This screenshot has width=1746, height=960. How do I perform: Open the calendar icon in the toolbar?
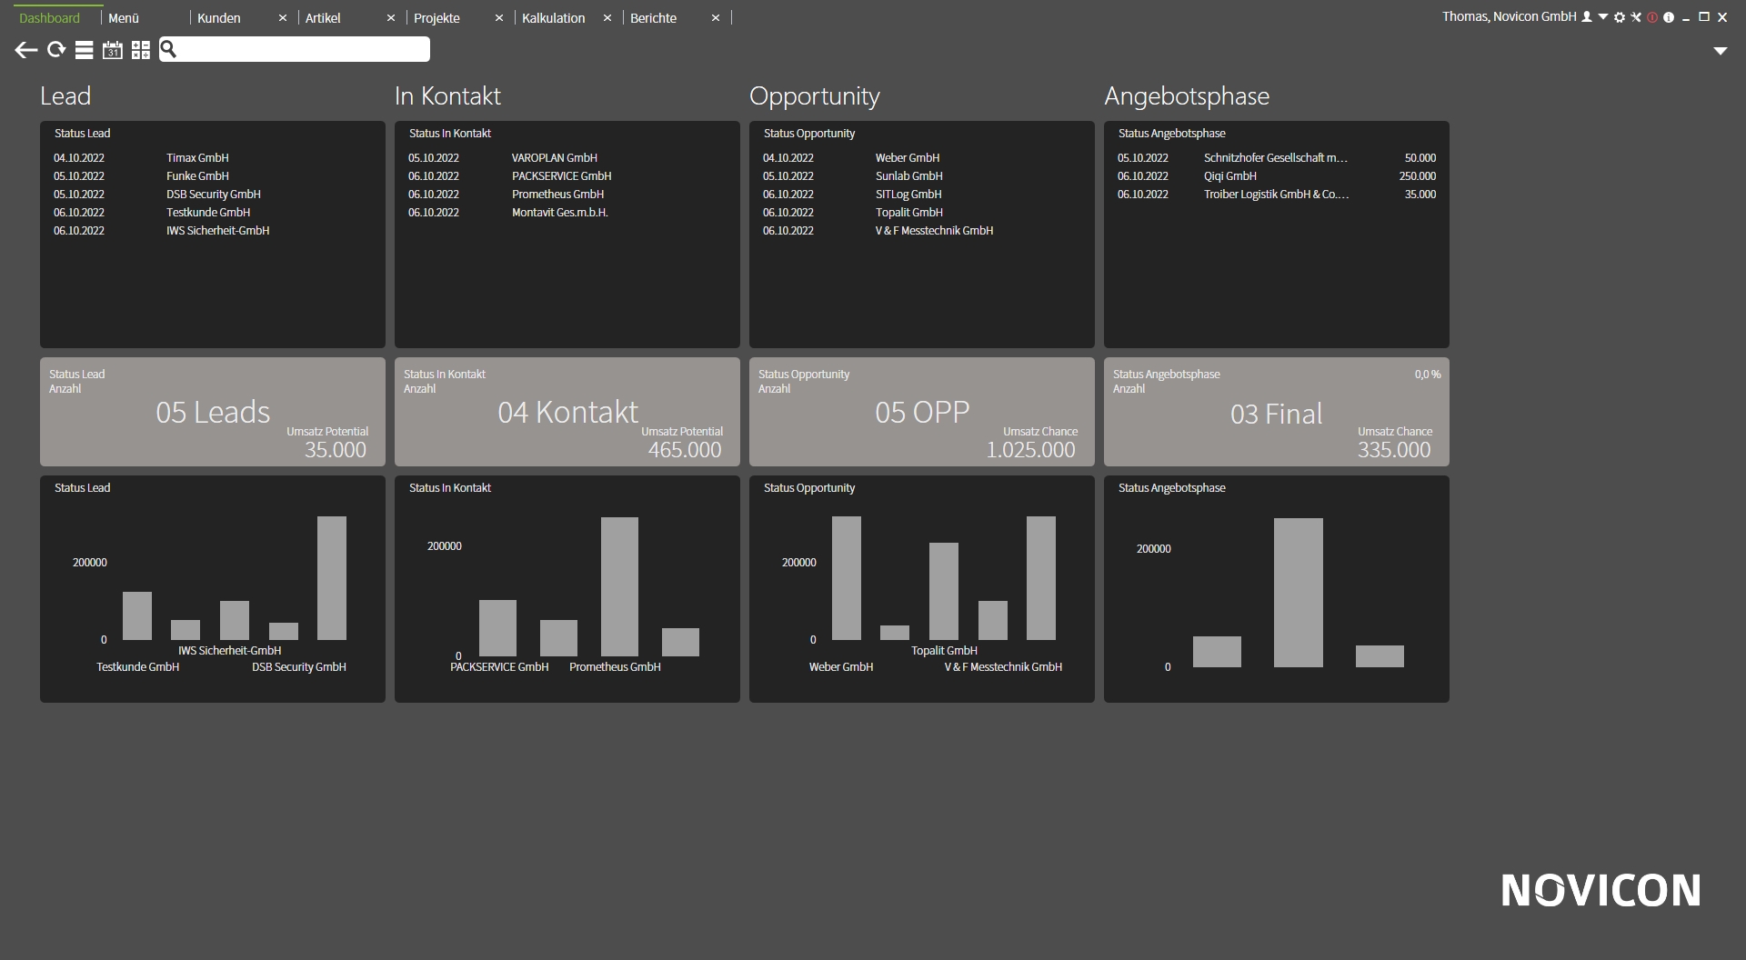[112, 50]
